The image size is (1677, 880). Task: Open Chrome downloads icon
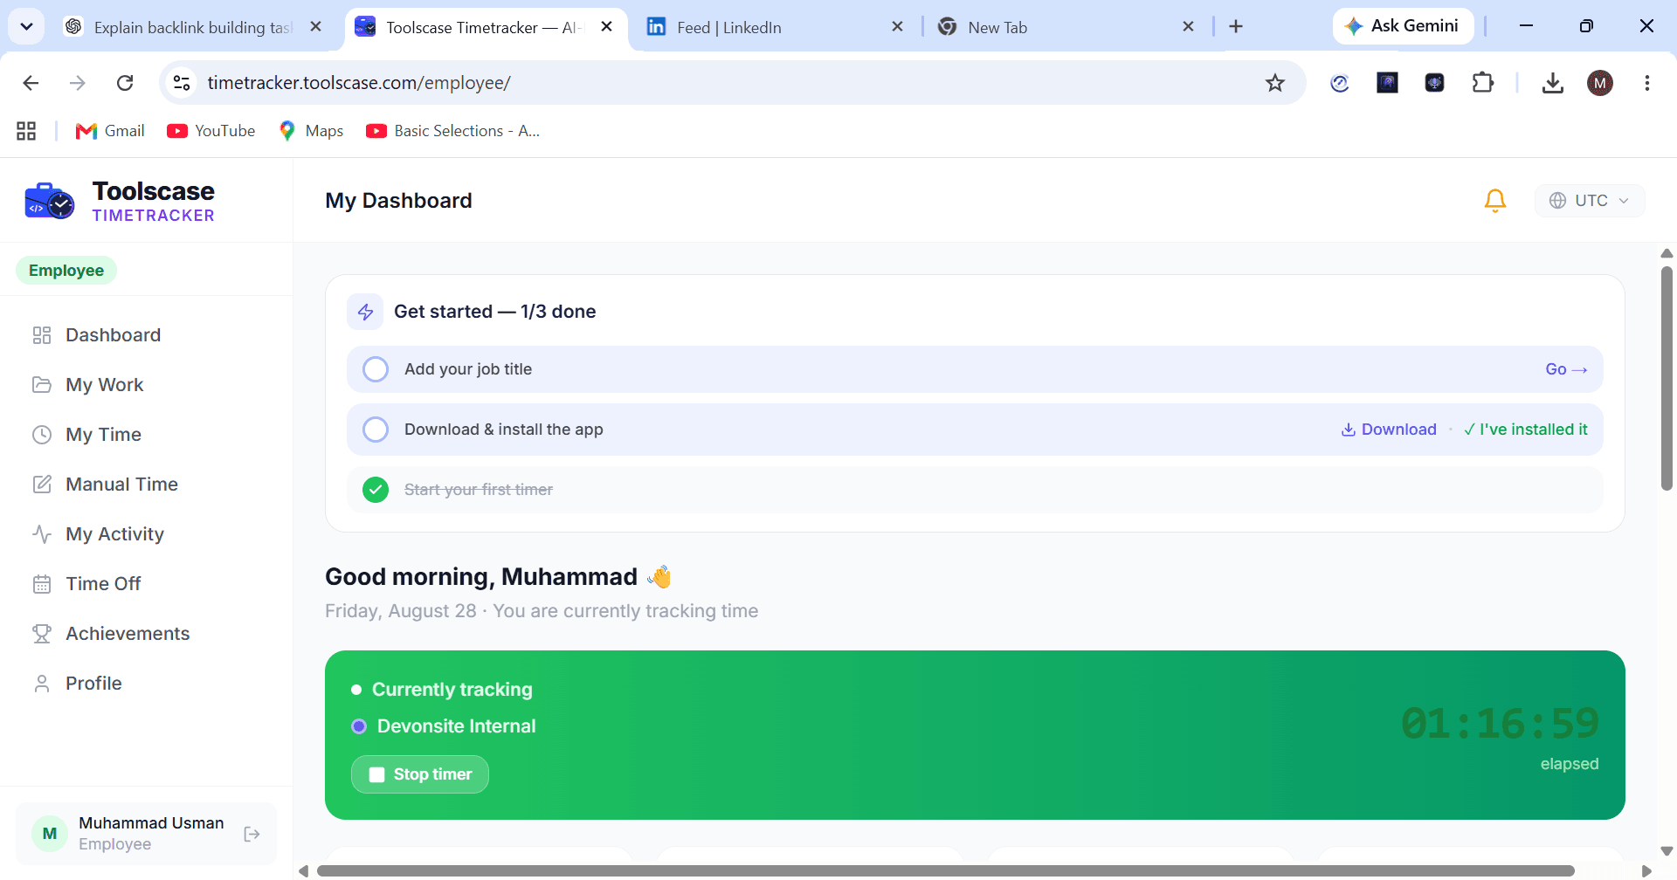1552,83
